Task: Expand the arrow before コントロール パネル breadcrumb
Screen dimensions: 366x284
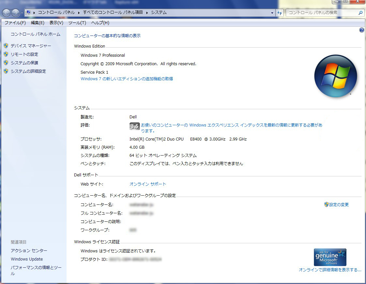Action: coord(34,13)
